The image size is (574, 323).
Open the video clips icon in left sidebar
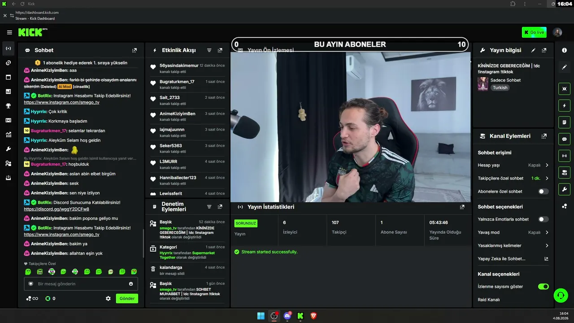(8, 120)
